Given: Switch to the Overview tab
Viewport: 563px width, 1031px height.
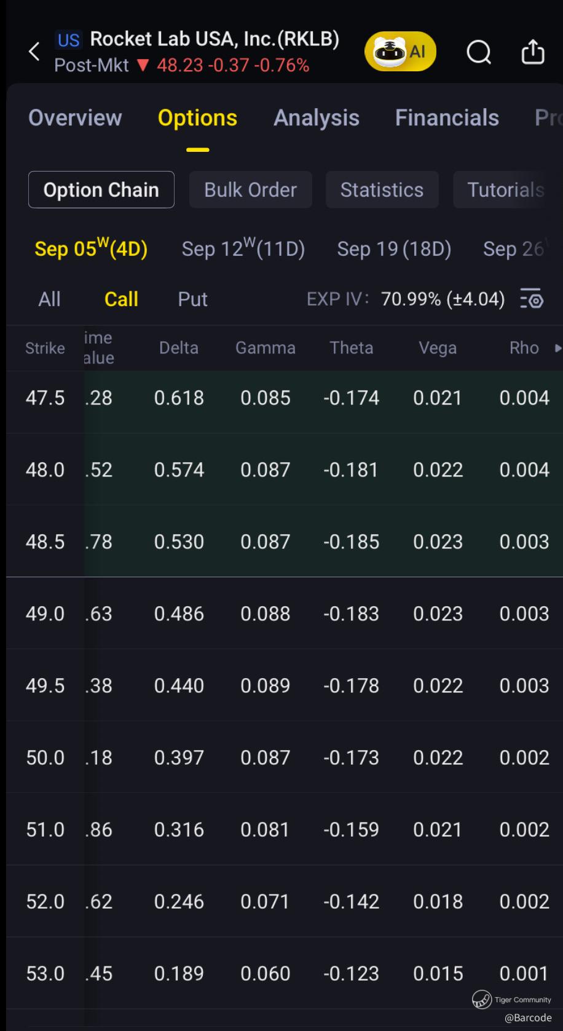Looking at the screenshot, I should click(x=75, y=118).
